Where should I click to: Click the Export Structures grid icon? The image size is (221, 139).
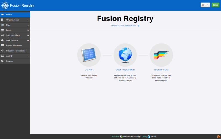[x=2, y=45]
